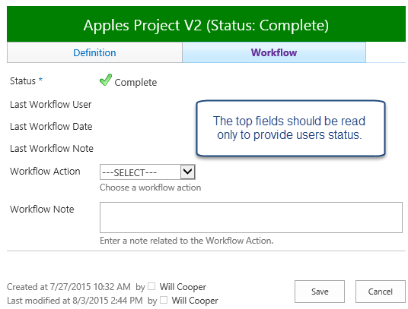The width and height of the screenshot is (408, 309).
Task: Click the Last Workflow User label
Action: point(51,105)
